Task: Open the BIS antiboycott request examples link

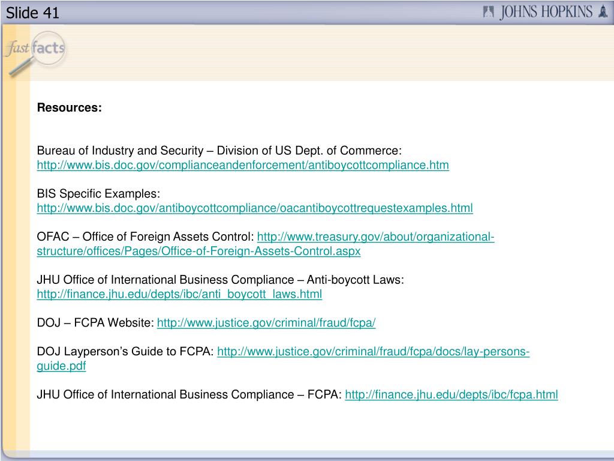Action: [x=255, y=208]
